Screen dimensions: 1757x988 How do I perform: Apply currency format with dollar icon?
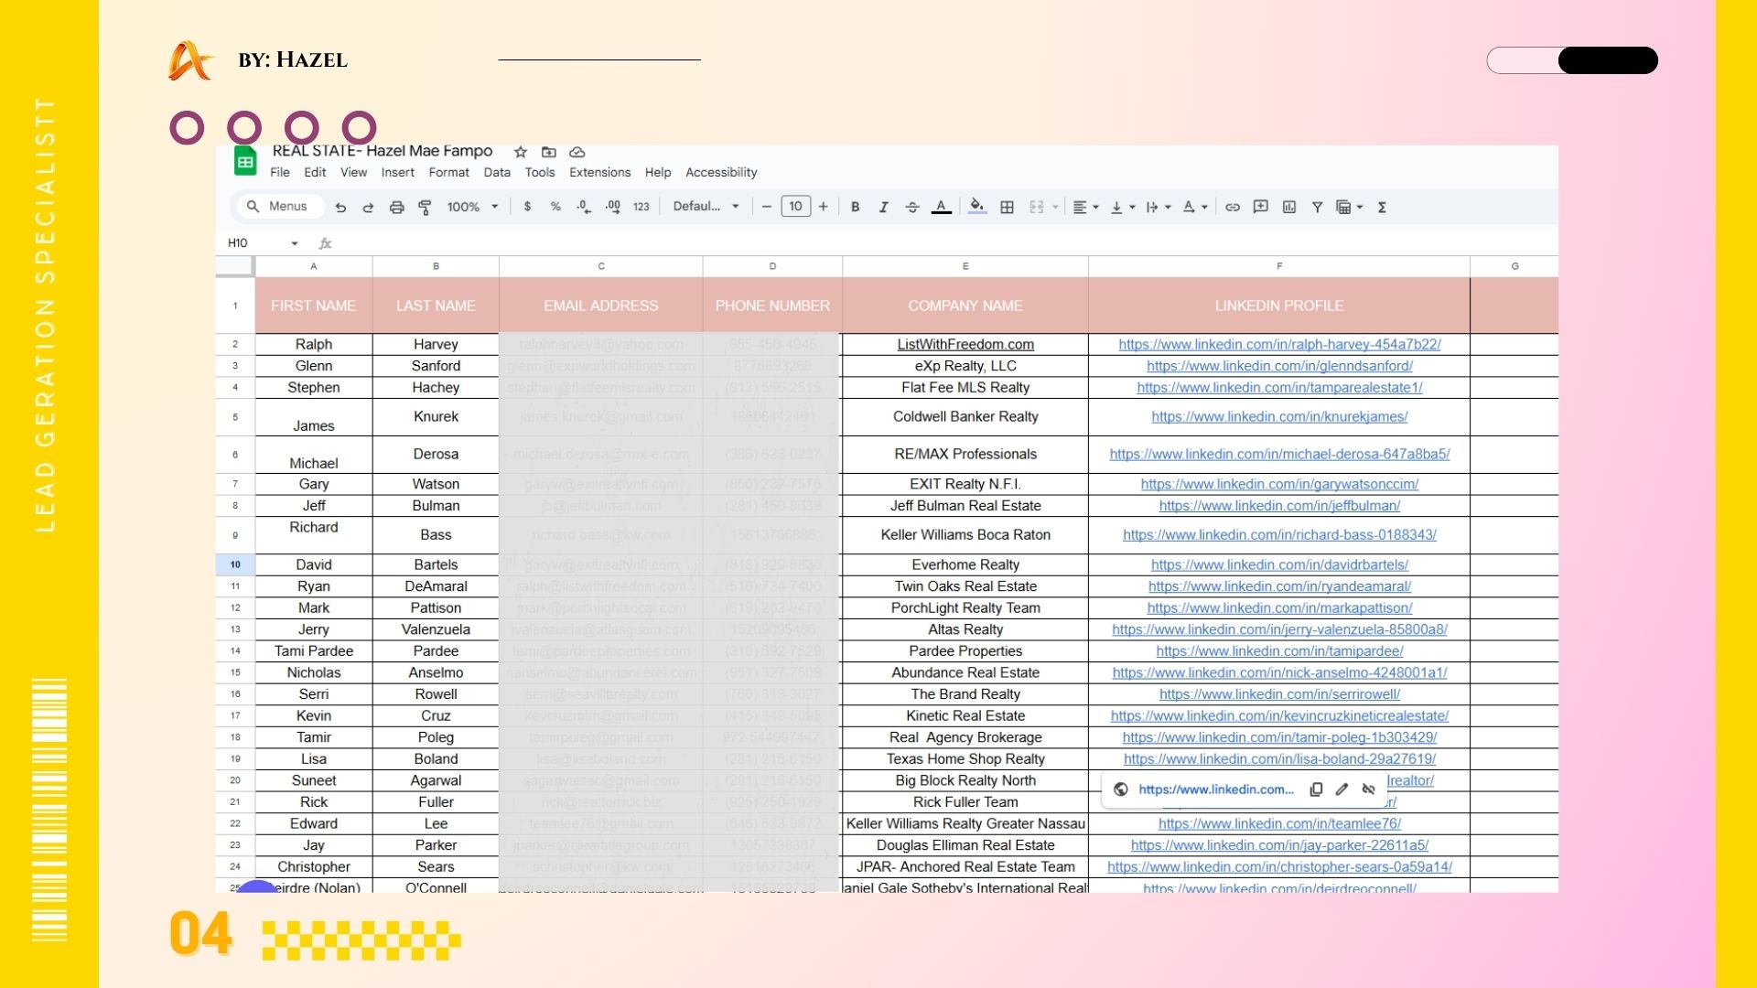tap(527, 207)
